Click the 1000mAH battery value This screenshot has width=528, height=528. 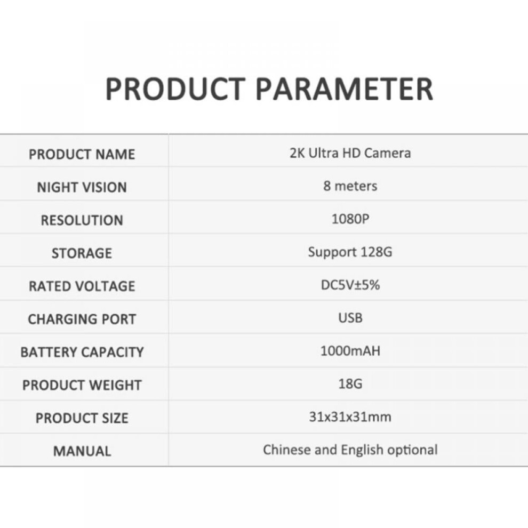350,351
